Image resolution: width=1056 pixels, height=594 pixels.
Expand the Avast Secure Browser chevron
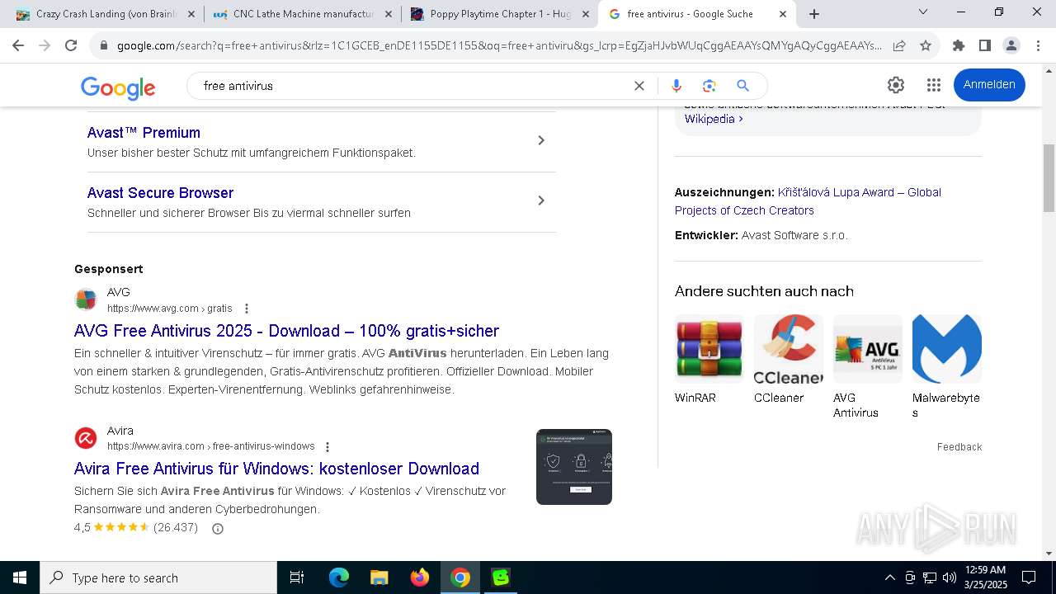click(x=541, y=200)
